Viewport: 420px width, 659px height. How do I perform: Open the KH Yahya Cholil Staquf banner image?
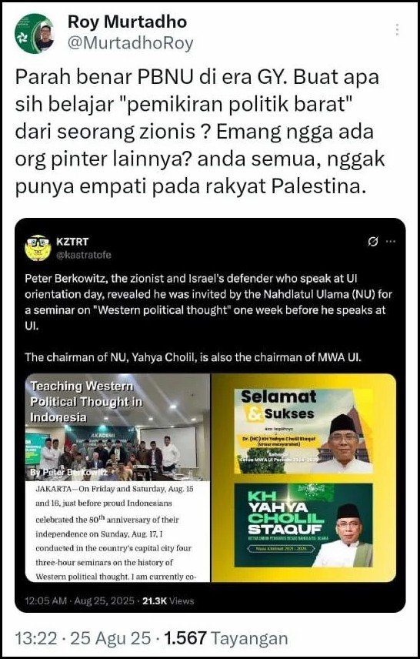click(x=304, y=525)
